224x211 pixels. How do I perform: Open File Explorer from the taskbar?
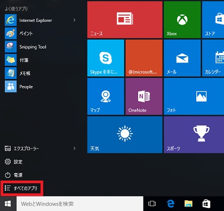[x=188, y=204]
